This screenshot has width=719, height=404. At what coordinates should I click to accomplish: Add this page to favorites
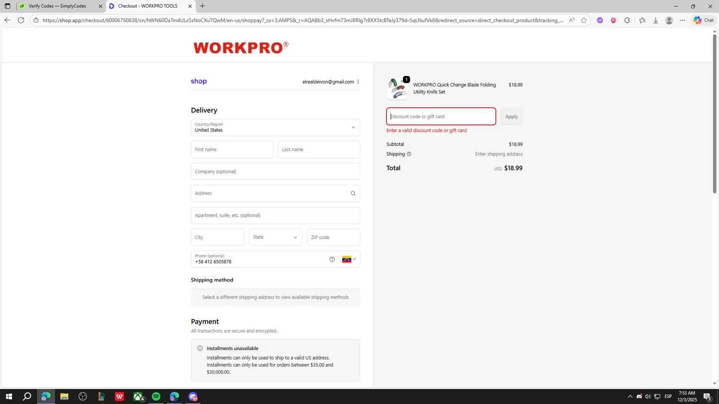click(584, 20)
